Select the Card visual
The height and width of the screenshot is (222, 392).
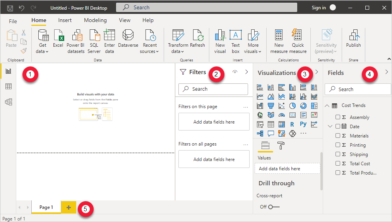coord(293,115)
